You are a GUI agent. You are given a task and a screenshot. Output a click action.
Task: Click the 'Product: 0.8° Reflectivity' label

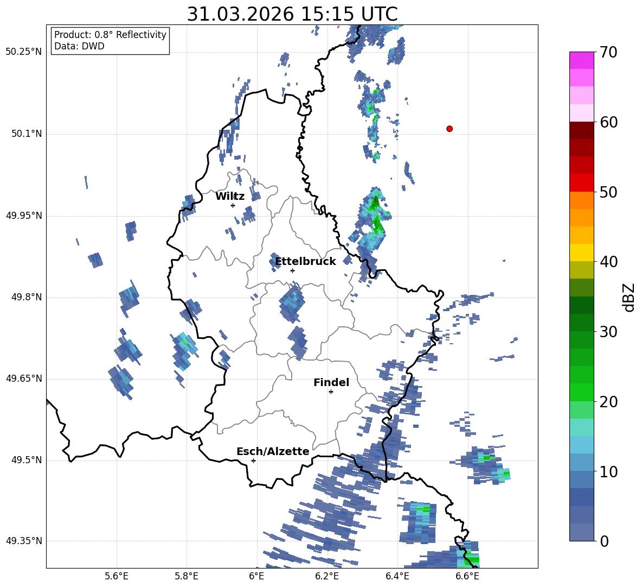point(110,34)
